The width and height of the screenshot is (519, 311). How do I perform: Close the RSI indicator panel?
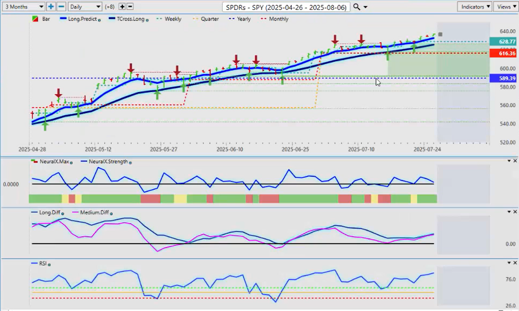[x=515, y=263]
